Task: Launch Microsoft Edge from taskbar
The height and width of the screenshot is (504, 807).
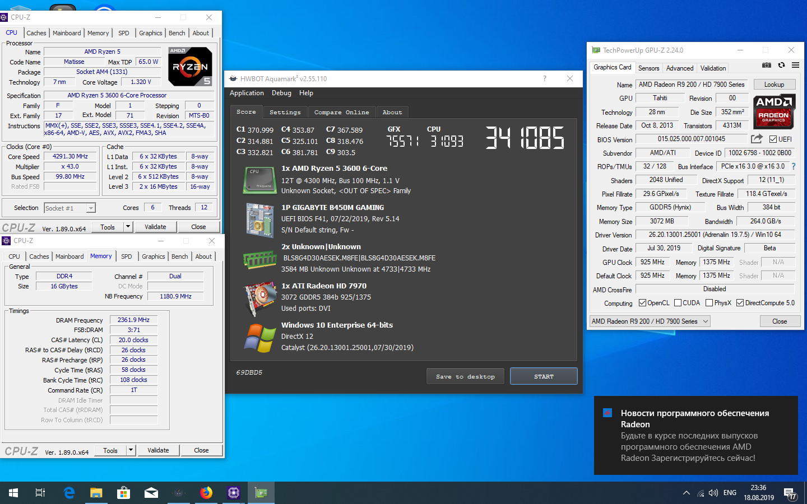Action: click(69, 493)
